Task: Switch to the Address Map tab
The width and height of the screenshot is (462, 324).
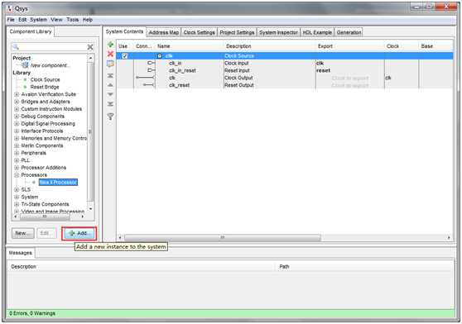Action: [x=164, y=32]
